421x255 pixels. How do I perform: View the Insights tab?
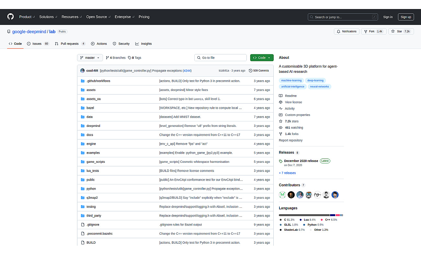[x=143, y=44]
